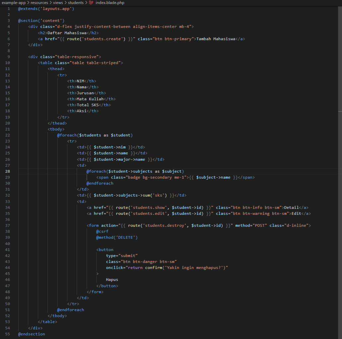
Task: Click the 'Mata Kuliah' table header text
Action: click(90, 99)
